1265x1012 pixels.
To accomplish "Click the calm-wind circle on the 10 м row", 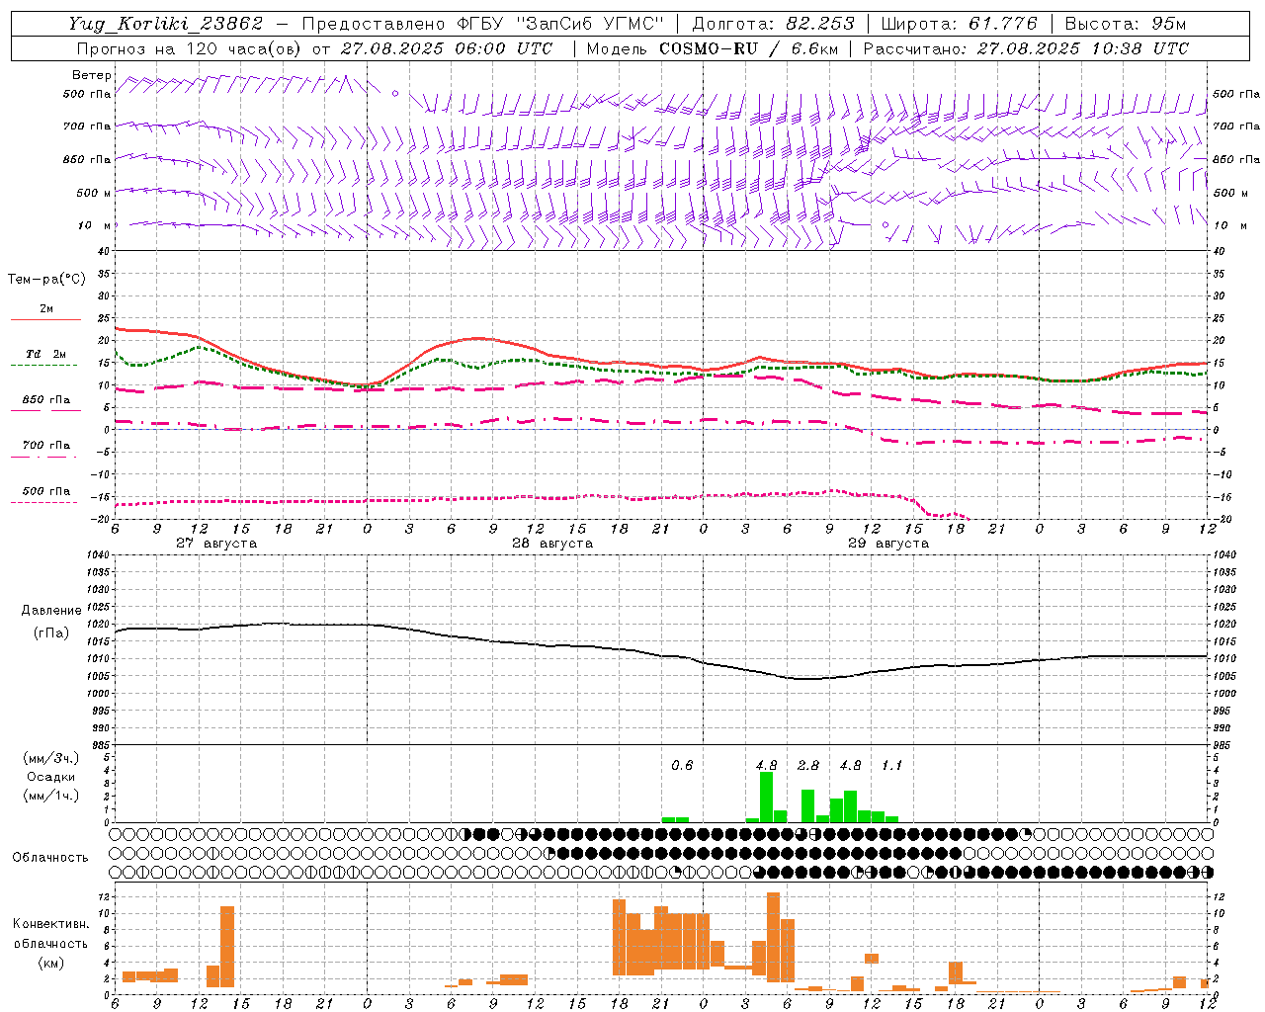I will coord(885,225).
